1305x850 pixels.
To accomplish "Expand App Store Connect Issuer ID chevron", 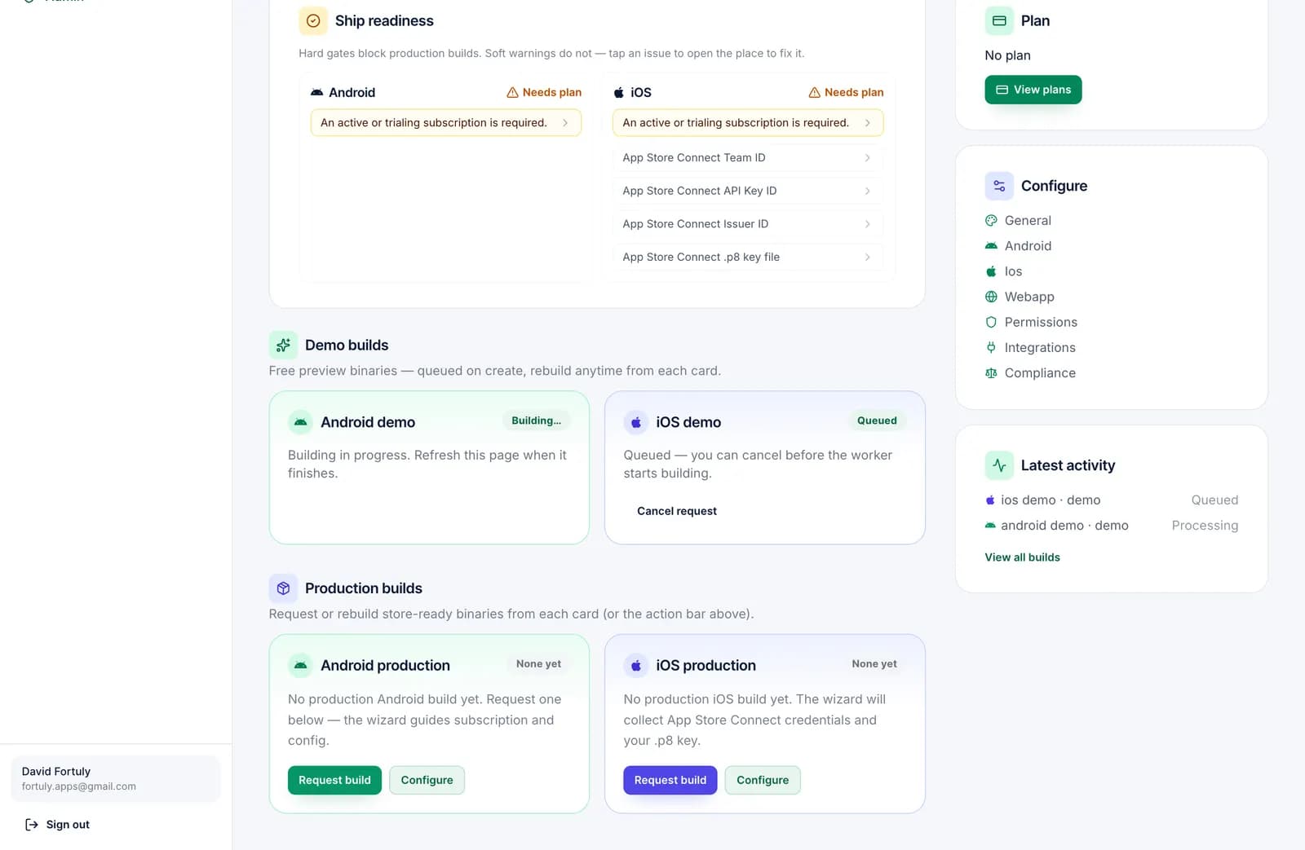I will click(867, 224).
